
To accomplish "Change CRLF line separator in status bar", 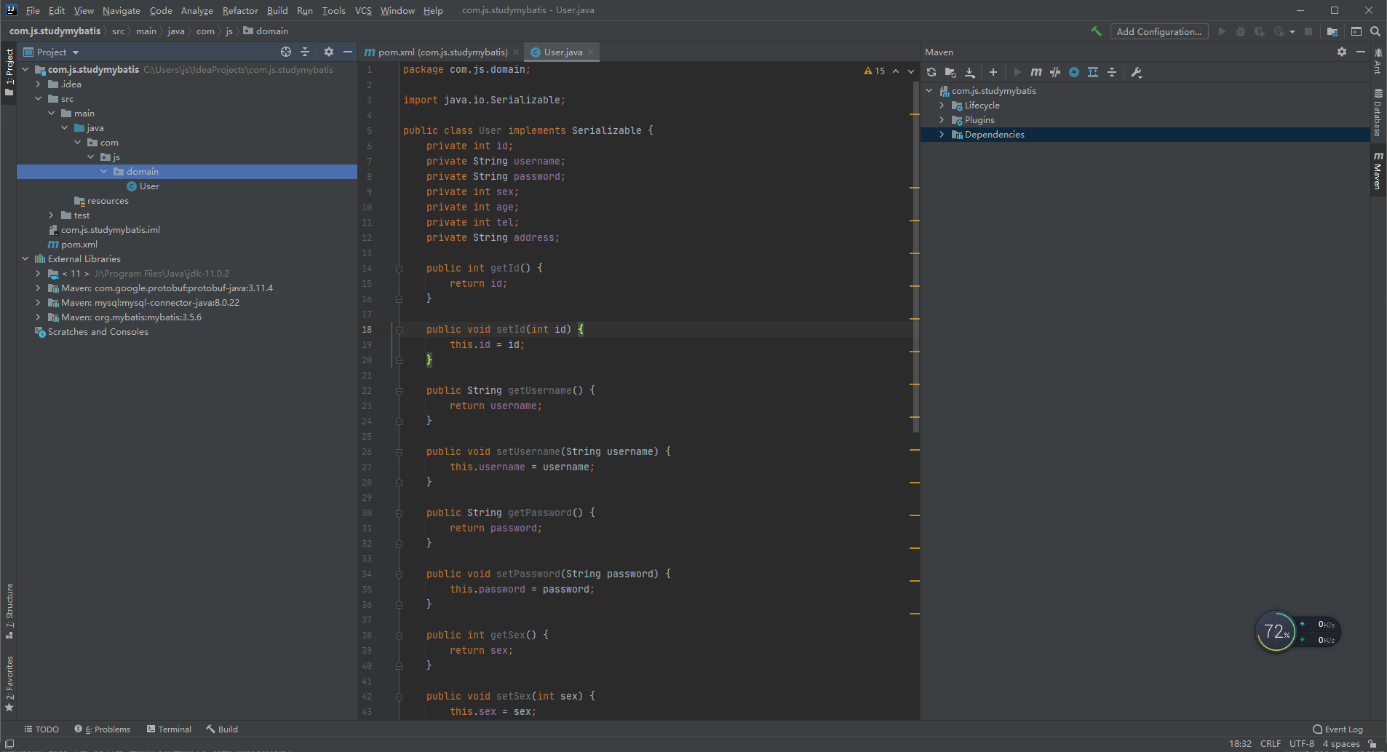I will 1271,743.
